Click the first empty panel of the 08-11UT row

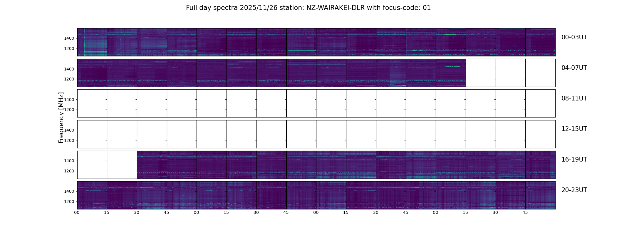pos(92,103)
